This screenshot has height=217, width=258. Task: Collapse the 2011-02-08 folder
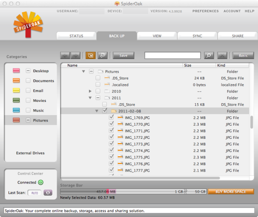point(97,111)
